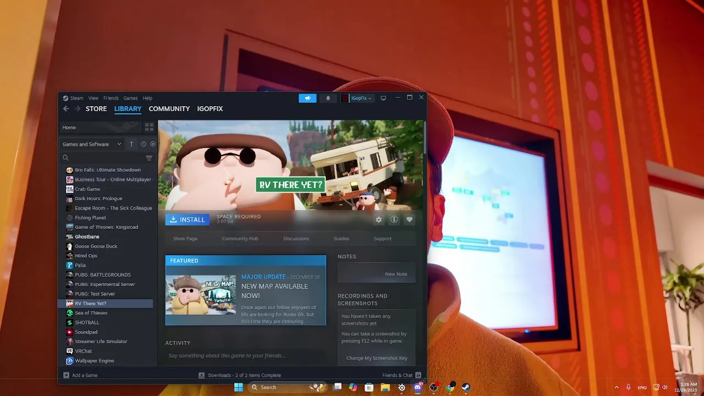Open advanced filters icon beside search

149,158
